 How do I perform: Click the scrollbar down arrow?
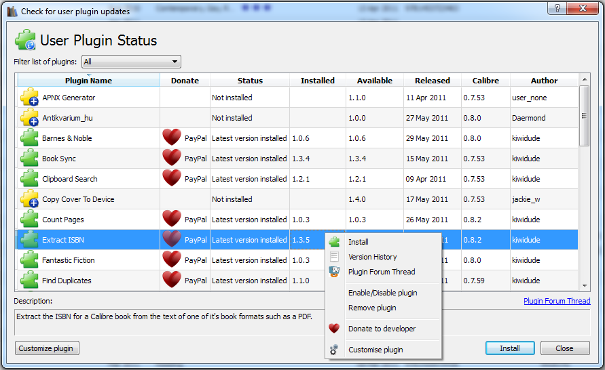click(585, 286)
